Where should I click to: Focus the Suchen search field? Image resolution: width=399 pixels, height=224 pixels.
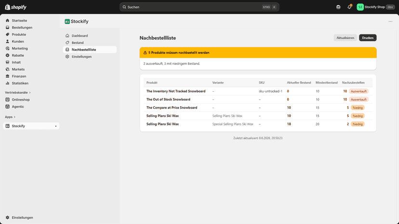coord(199,7)
